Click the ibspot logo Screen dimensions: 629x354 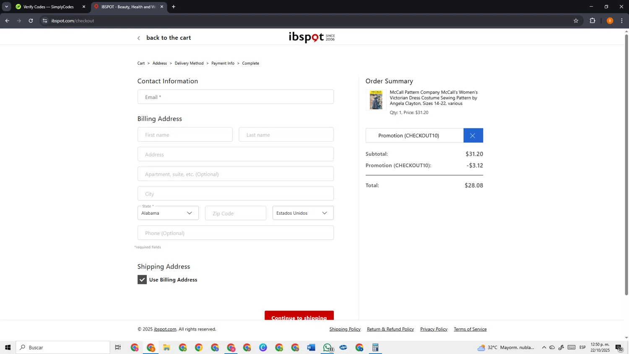(312, 37)
